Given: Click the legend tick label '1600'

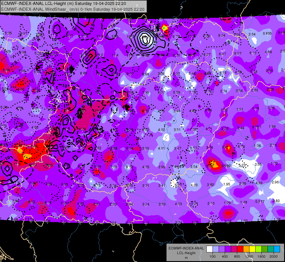Looking at the screenshot, I should (261, 256).
